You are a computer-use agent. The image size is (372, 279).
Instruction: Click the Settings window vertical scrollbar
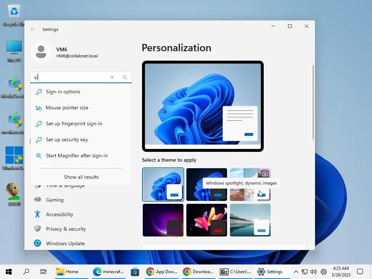click(313, 102)
